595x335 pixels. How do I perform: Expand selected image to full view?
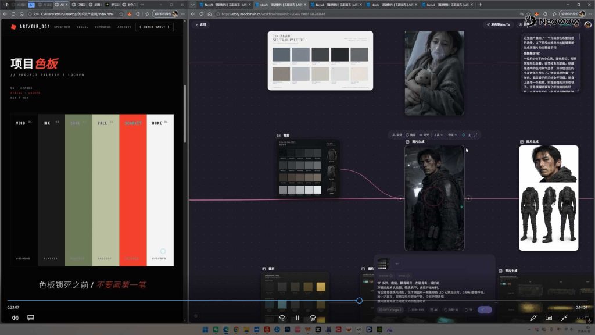click(x=476, y=135)
